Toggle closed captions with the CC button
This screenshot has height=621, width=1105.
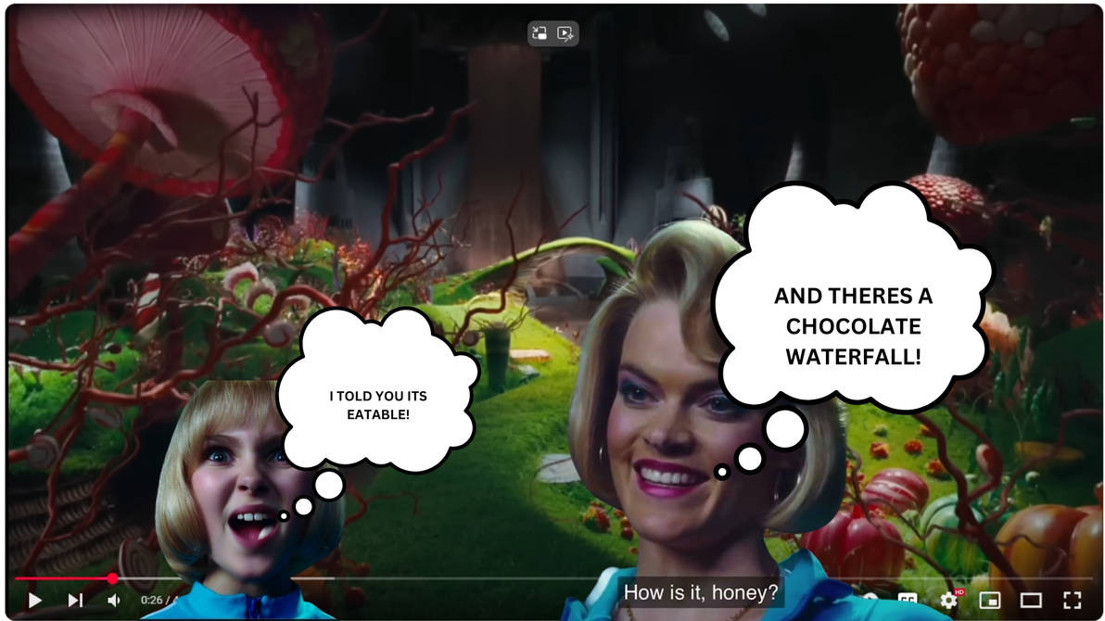tap(908, 599)
